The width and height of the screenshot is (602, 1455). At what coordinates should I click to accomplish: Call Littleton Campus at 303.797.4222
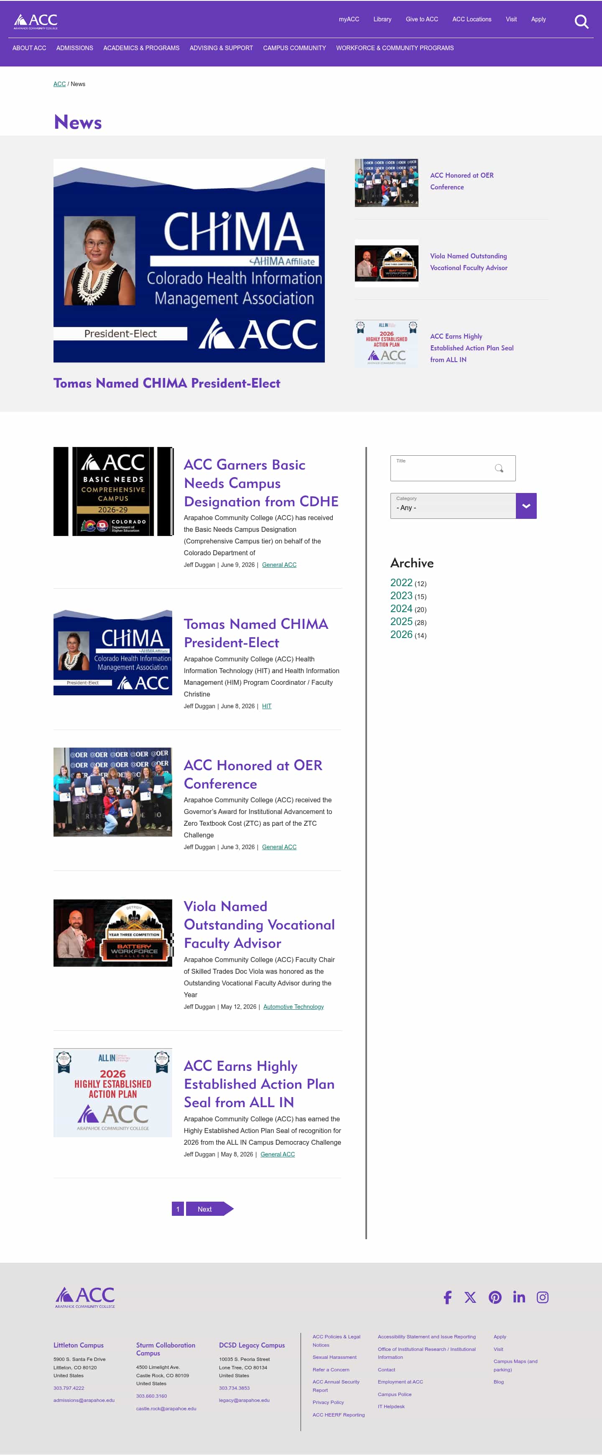[69, 1388]
